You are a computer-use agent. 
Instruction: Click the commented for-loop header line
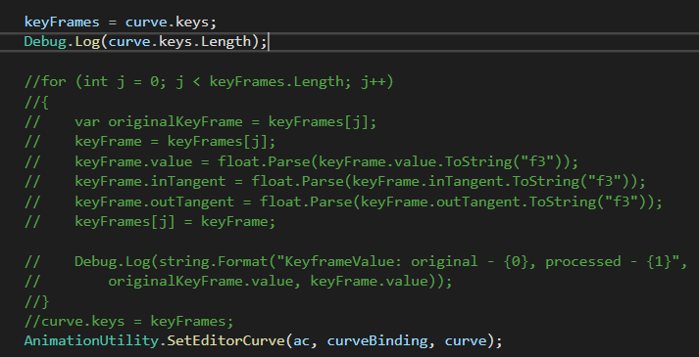[209, 82]
